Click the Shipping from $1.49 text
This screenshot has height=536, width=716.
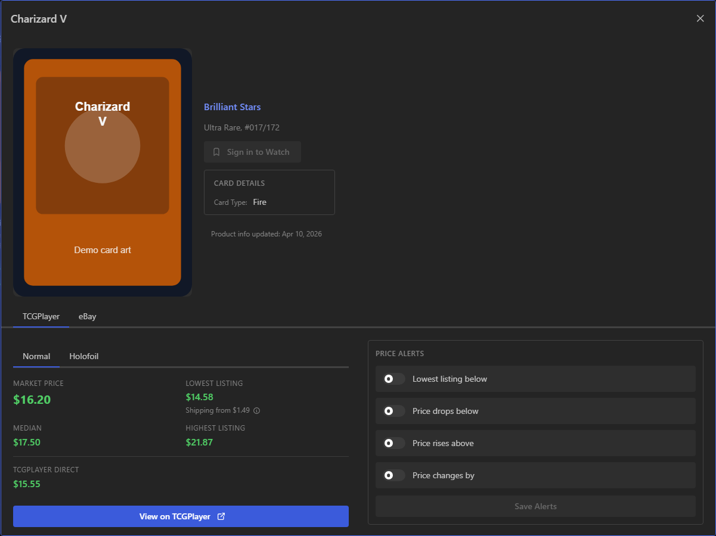tap(218, 410)
